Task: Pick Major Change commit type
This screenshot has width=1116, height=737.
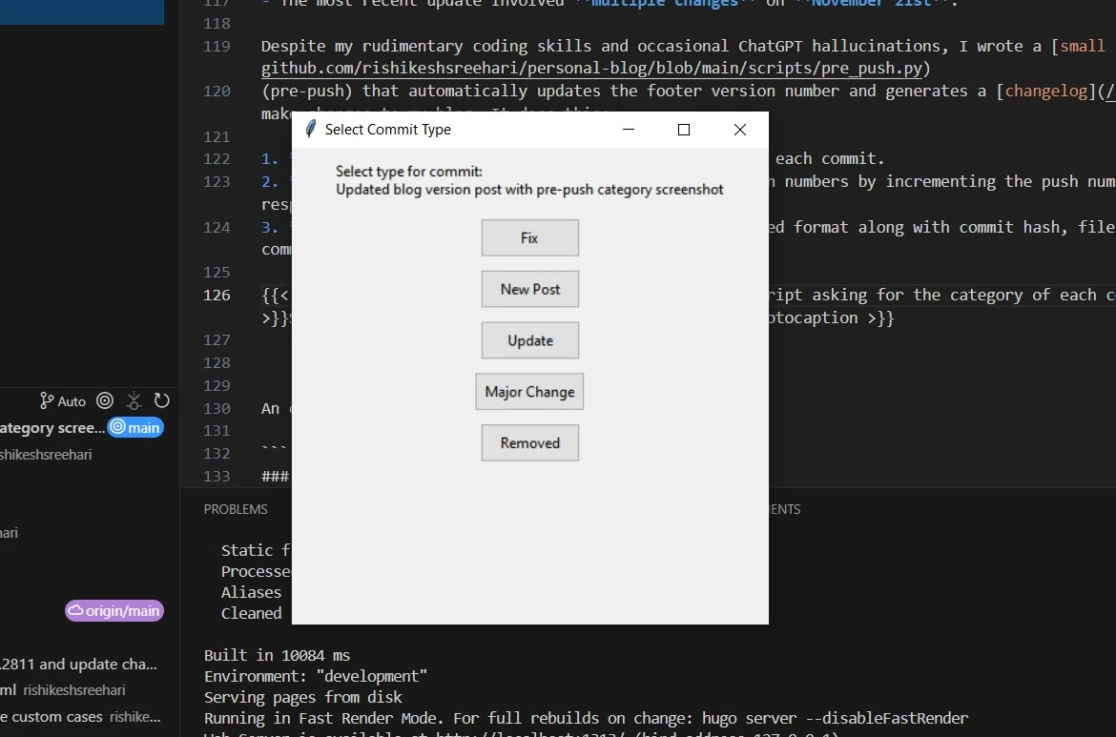Action: pyautogui.click(x=528, y=391)
